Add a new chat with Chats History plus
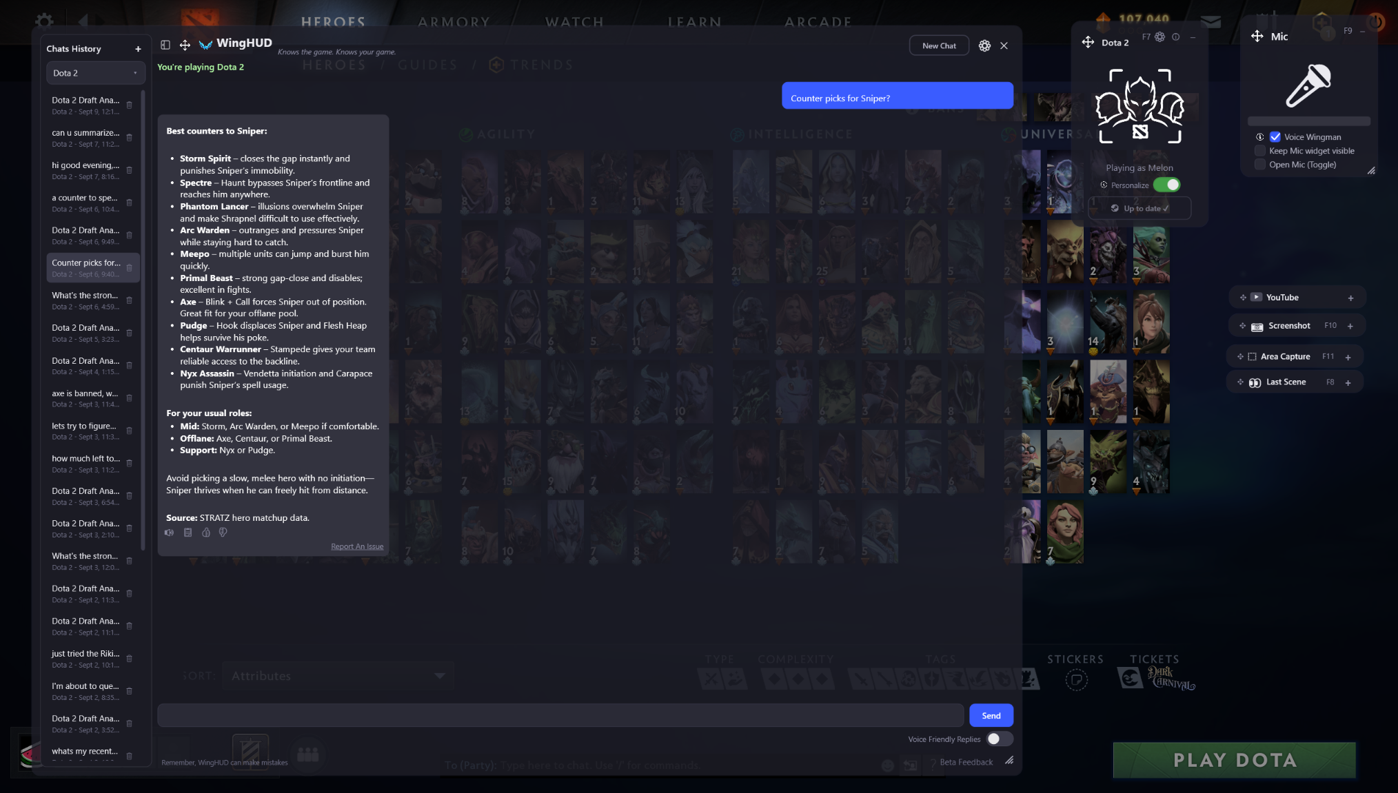 [x=138, y=49]
